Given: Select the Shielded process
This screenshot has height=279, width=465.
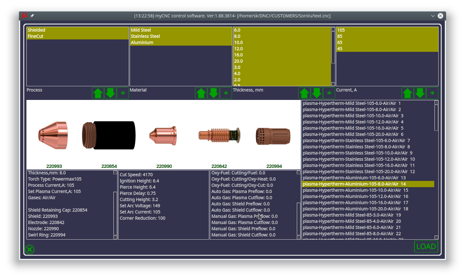Looking at the screenshot, I should point(78,30).
